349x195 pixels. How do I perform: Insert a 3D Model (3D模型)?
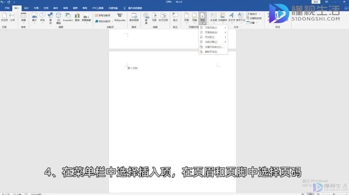(x=58, y=18)
